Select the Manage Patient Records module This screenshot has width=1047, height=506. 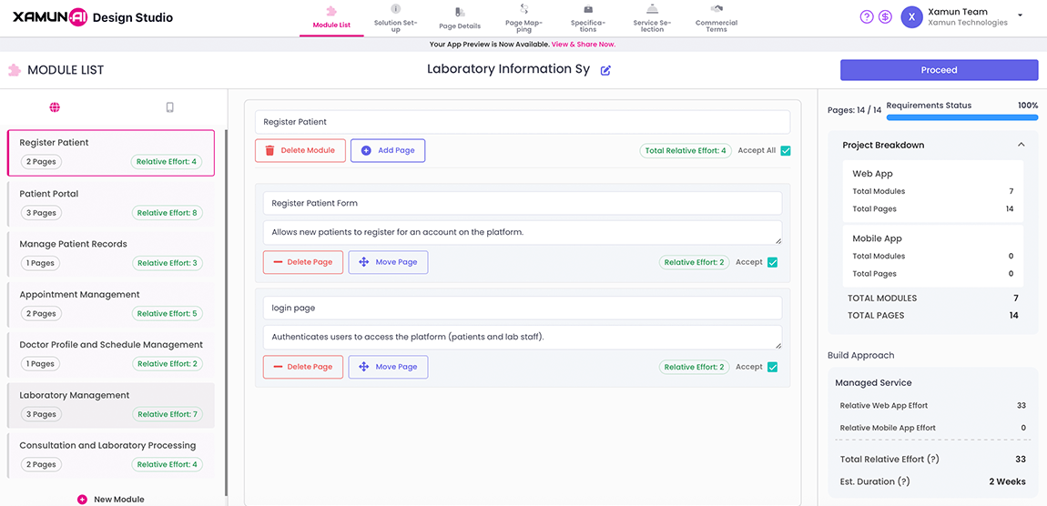tap(111, 254)
